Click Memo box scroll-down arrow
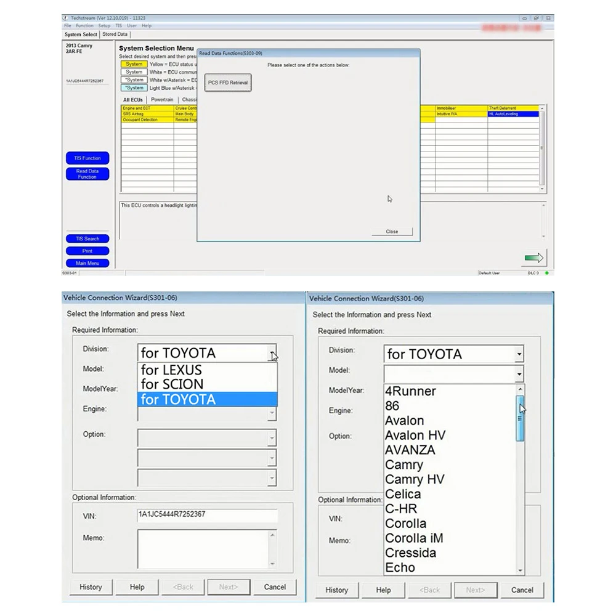The image size is (616, 616). click(x=272, y=564)
